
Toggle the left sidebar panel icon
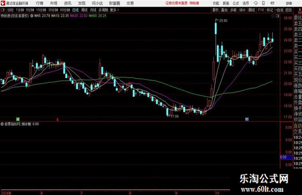coord(3,10)
